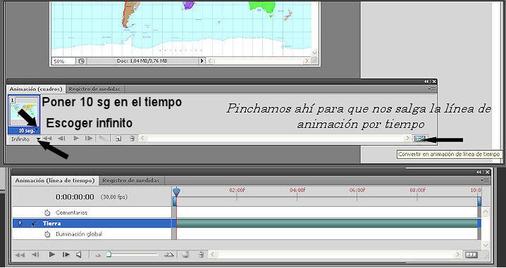
Task: Click the tween frames icon
Action: coord(104,139)
